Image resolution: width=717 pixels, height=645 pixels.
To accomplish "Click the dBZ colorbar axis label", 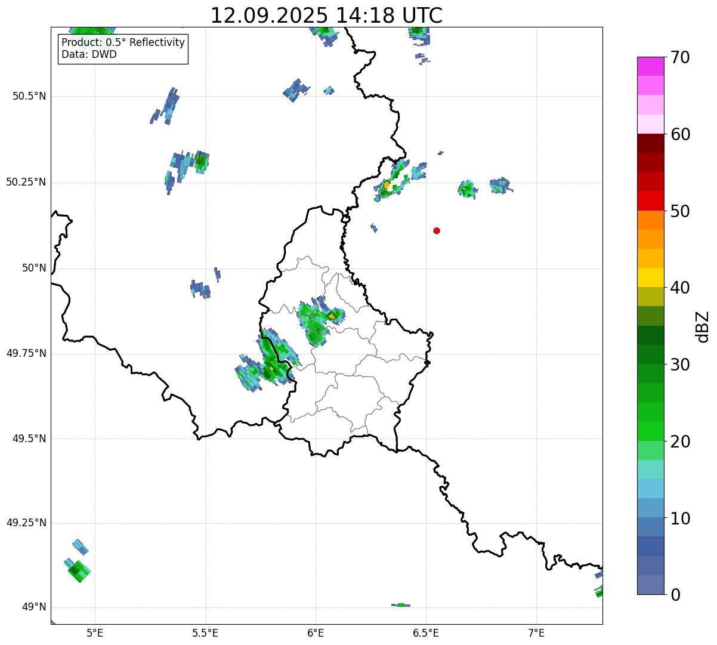I will (703, 326).
